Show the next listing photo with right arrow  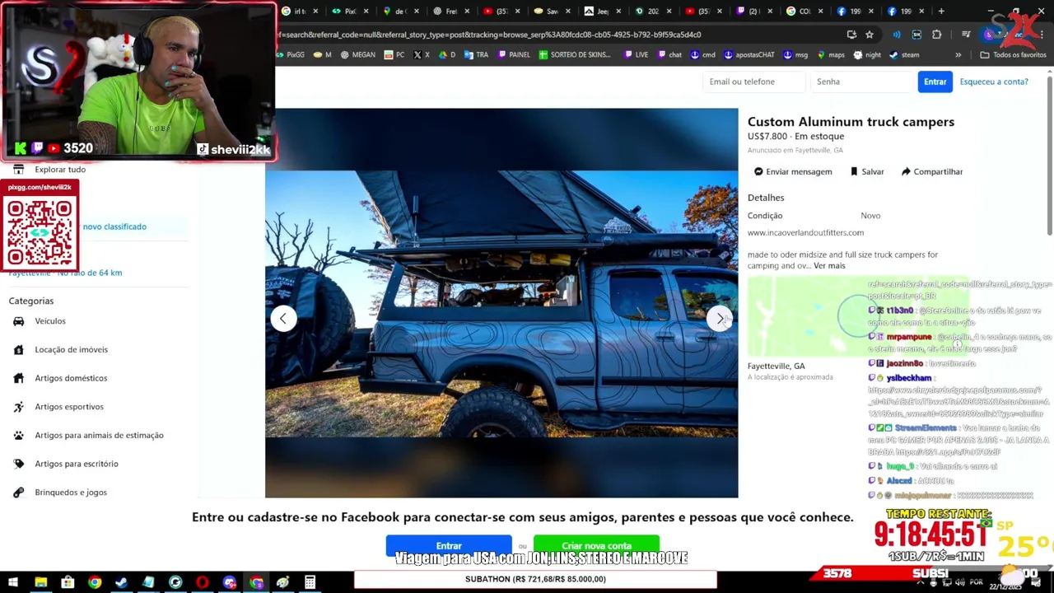pos(721,319)
